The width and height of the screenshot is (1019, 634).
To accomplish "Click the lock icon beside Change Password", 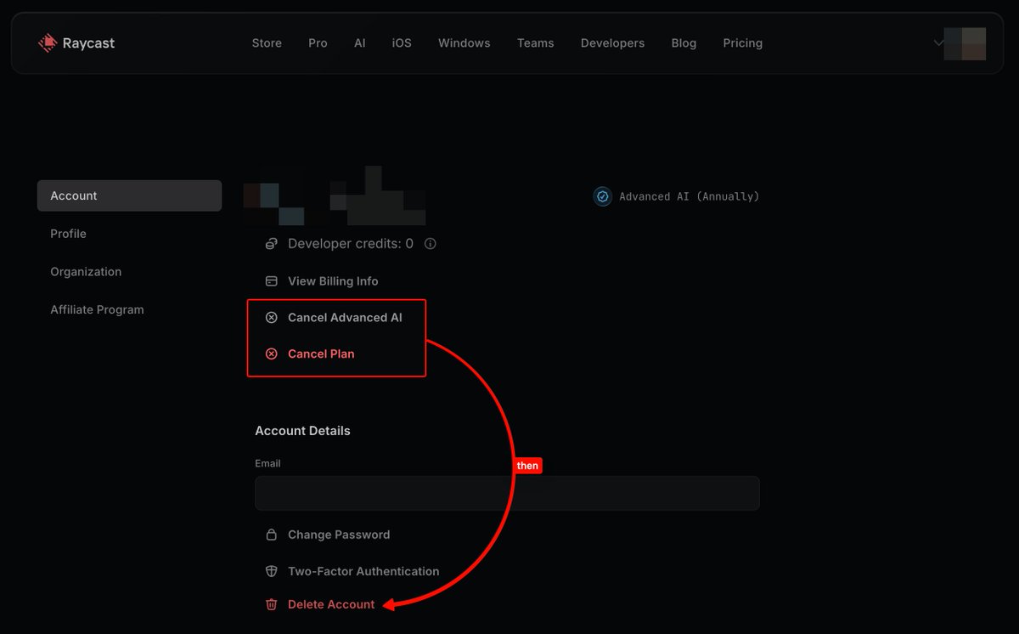I will click(x=272, y=535).
